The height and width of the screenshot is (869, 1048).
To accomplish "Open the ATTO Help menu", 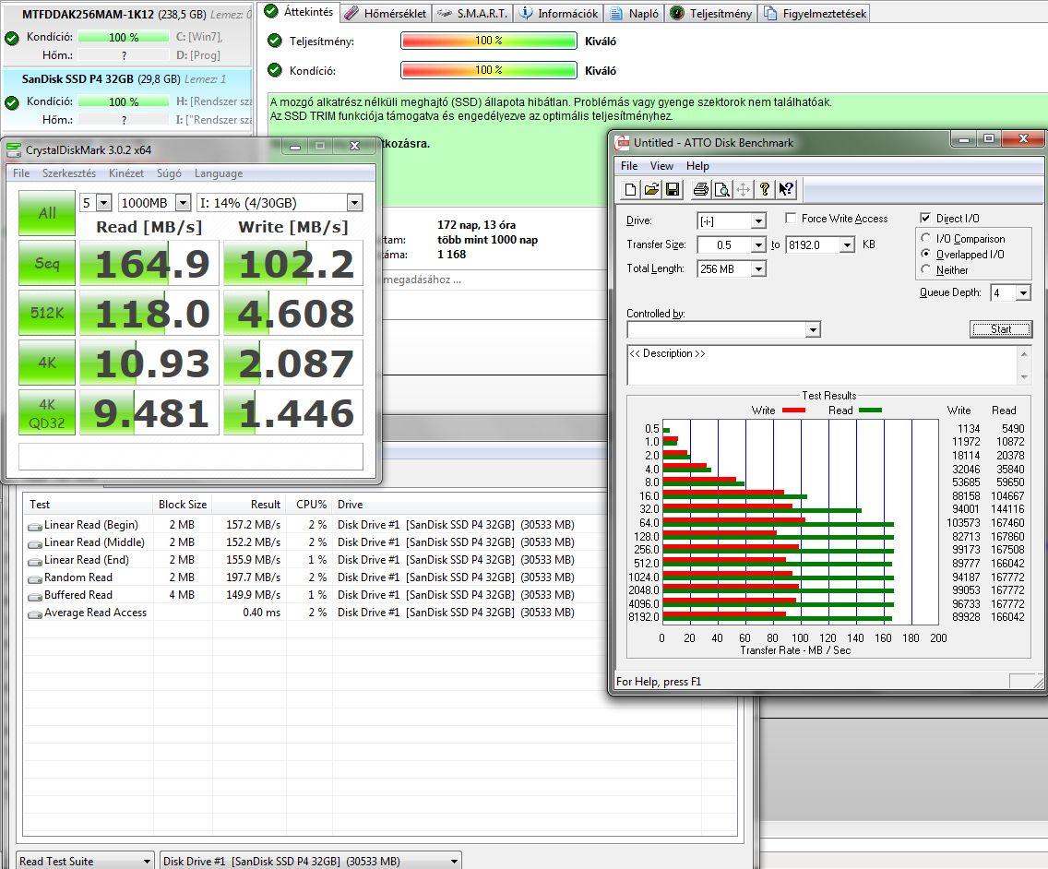I will 697,166.
